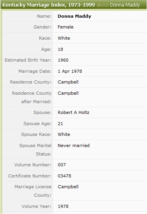The width and height of the screenshot is (147, 214).
Task: Click the Volume Number 007
Action: [x=62, y=165]
